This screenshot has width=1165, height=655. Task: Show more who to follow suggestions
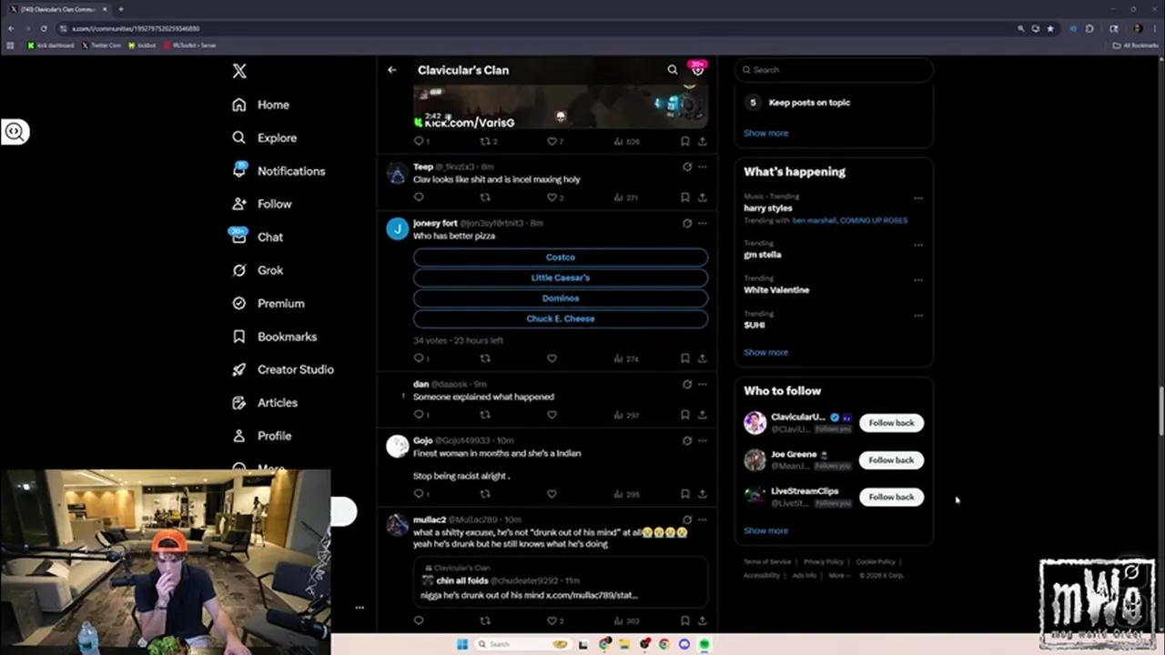click(766, 530)
